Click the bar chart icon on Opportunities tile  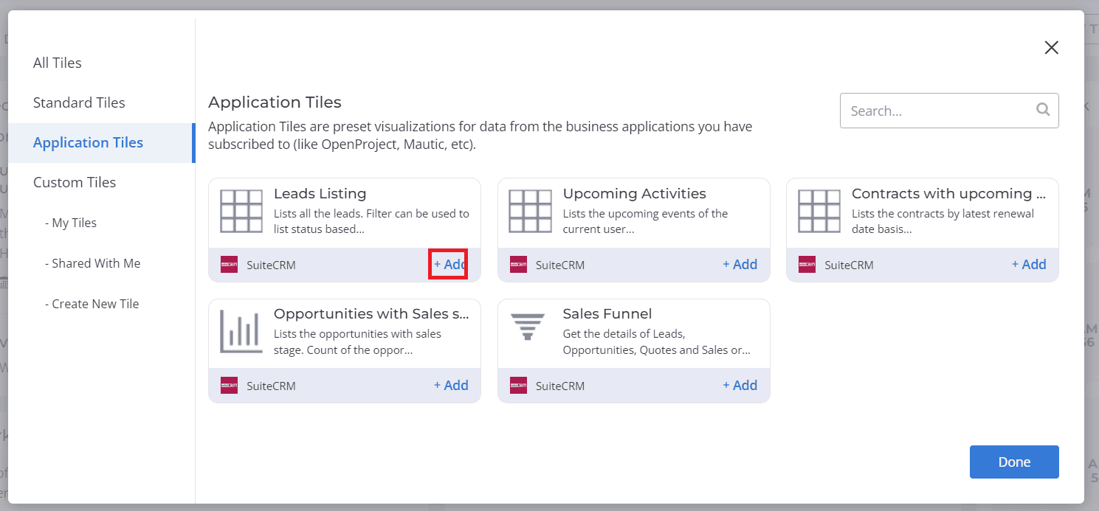[241, 331]
